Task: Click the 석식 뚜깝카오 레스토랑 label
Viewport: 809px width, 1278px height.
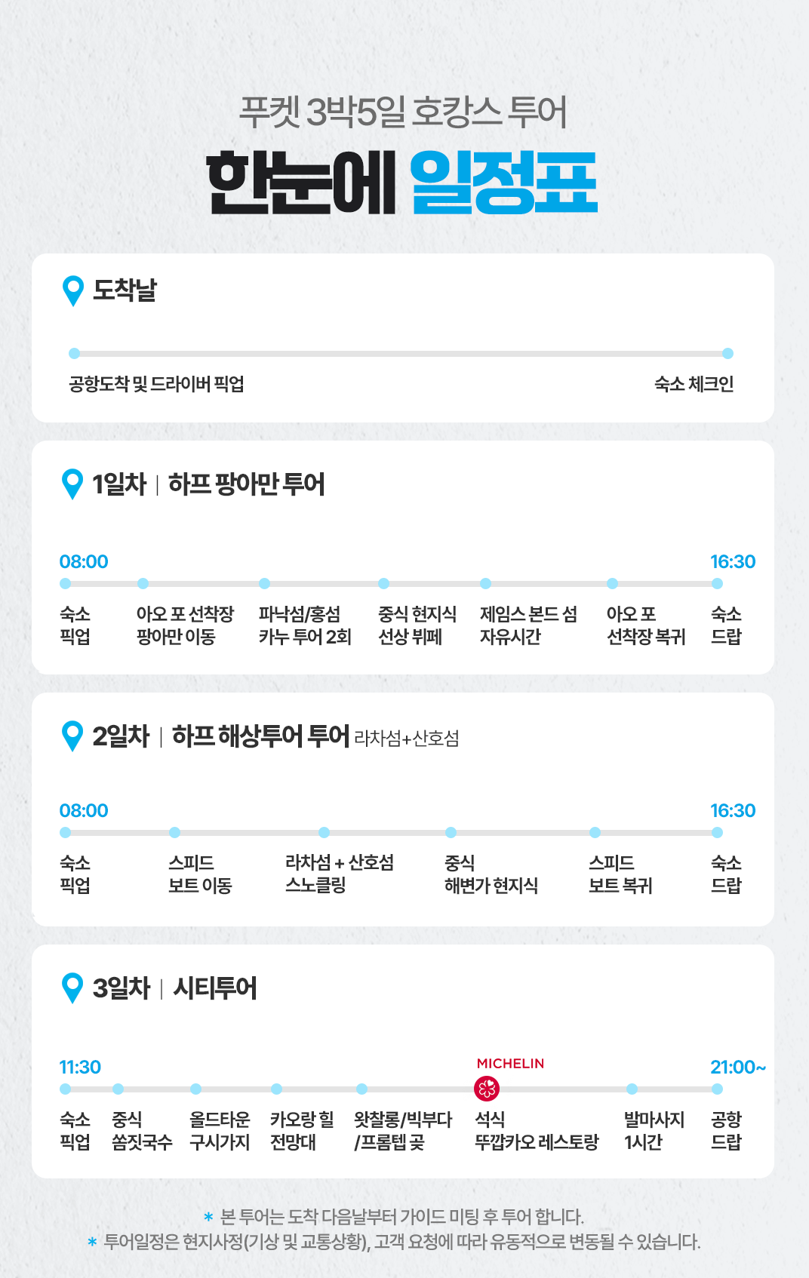Action: 536,1130
